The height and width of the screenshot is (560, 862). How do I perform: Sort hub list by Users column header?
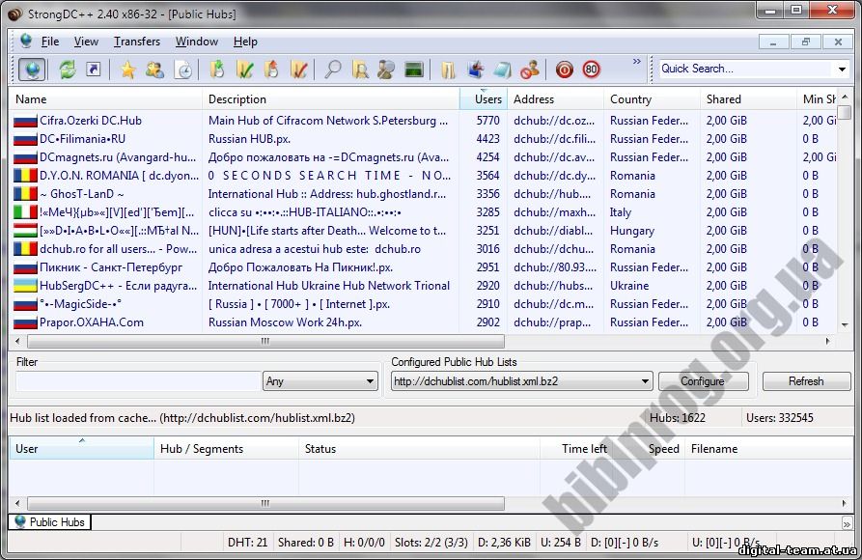click(484, 99)
